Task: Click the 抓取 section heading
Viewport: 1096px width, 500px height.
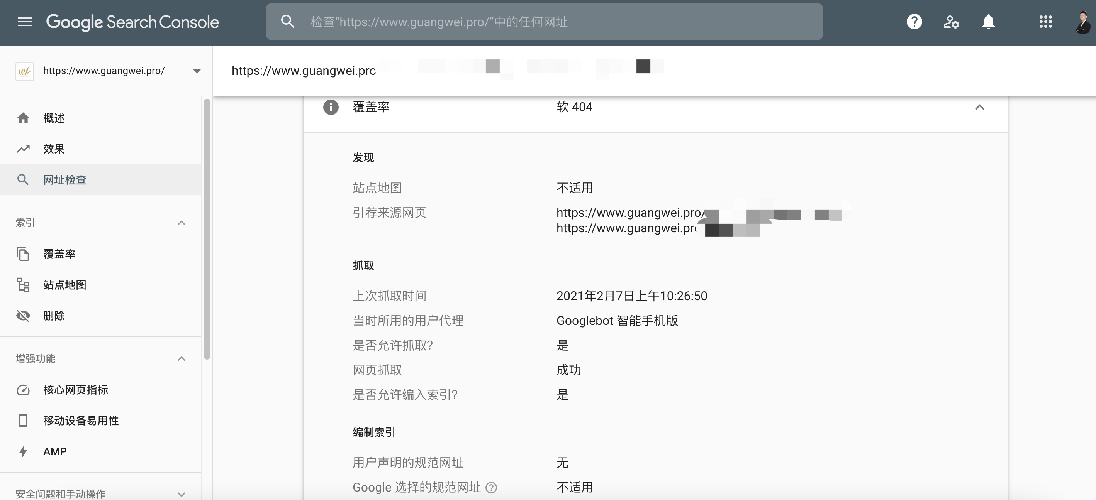Action: pos(363,265)
